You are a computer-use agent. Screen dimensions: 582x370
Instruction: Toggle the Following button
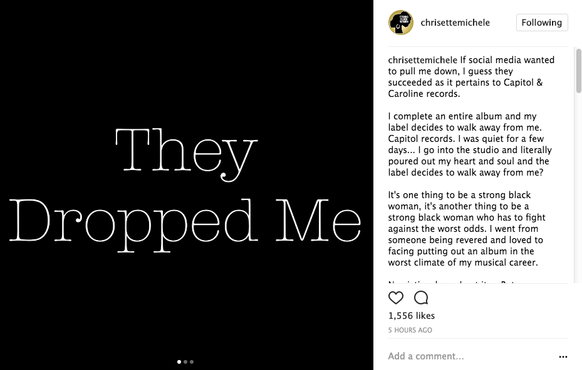click(541, 22)
